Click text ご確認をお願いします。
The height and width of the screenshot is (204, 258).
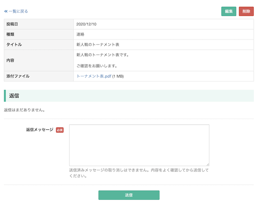click(97, 66)
